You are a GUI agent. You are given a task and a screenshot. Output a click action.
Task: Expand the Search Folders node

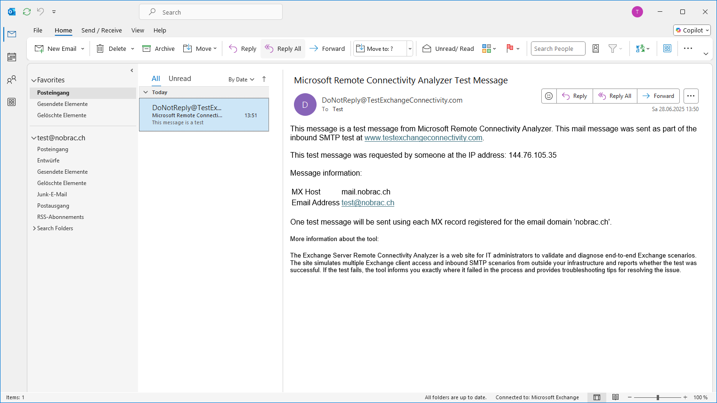[x=34, y=228]
